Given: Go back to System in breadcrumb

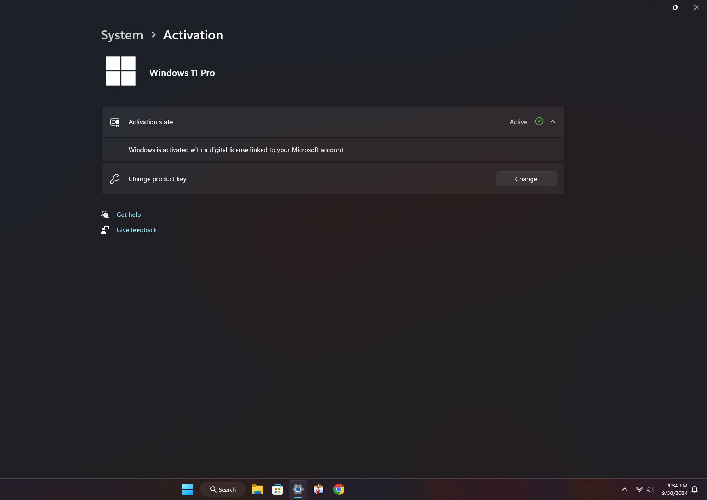Looking at the screenshot, I should 122,35.
